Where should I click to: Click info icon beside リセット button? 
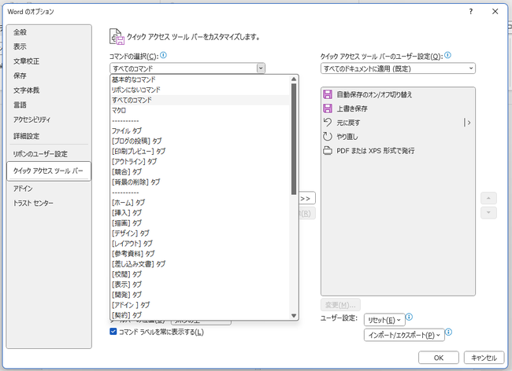[409, 317]
